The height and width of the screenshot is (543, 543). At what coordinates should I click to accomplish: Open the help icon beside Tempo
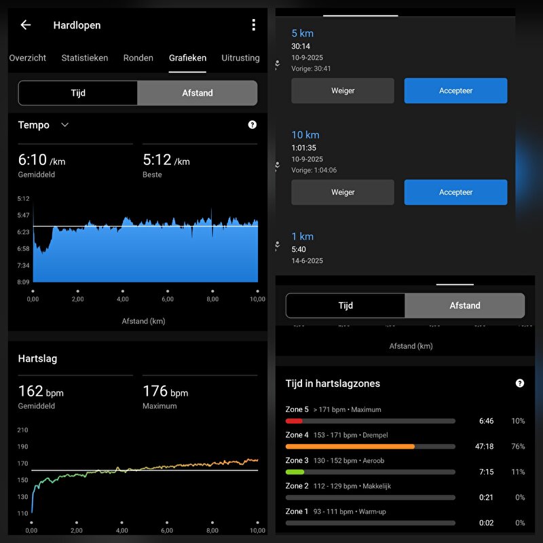pyautogui.click(x=252, y=125)
